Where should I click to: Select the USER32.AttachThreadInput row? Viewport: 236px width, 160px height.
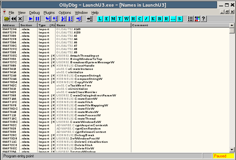pos(116,56)
